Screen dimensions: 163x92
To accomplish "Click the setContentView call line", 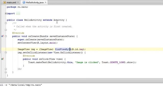I will click(37, 43).
